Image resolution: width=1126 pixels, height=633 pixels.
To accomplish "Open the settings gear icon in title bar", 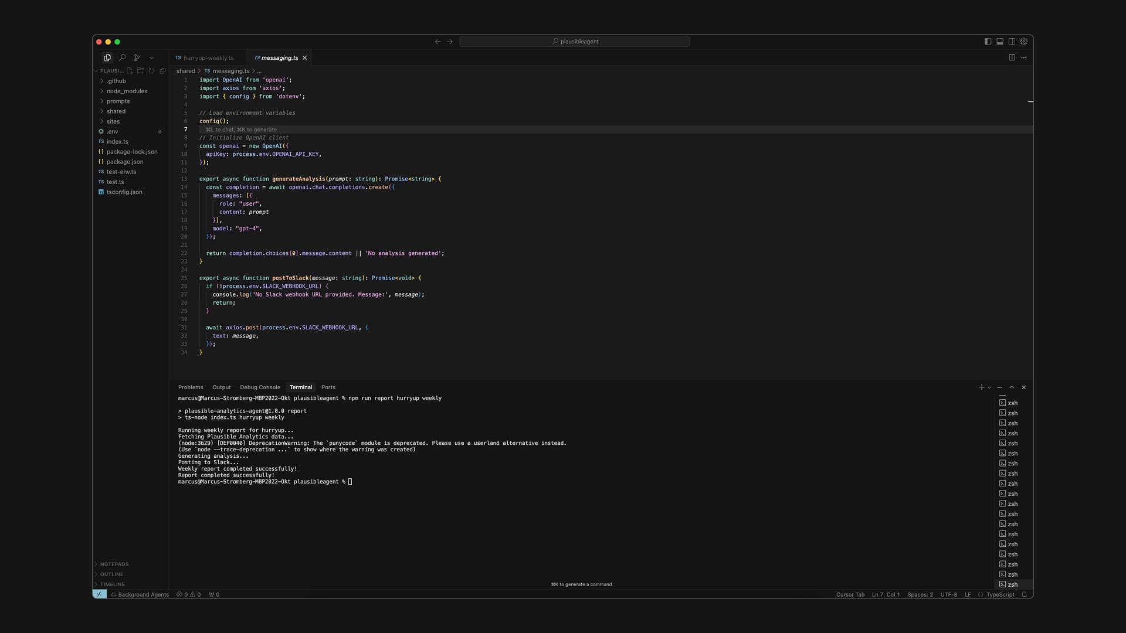I will coord(1023,42).
